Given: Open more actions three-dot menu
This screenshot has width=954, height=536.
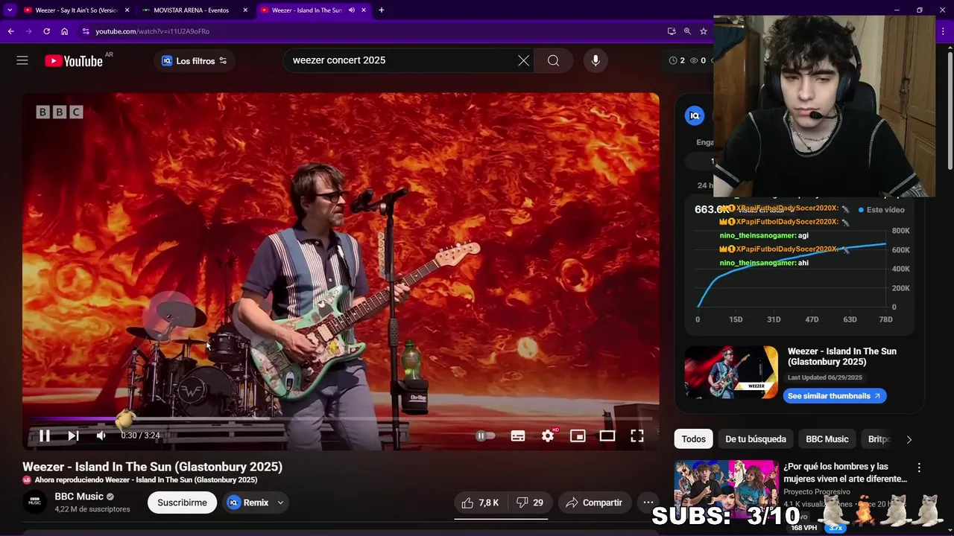Looking at the screenshot, I should point(648,502).
